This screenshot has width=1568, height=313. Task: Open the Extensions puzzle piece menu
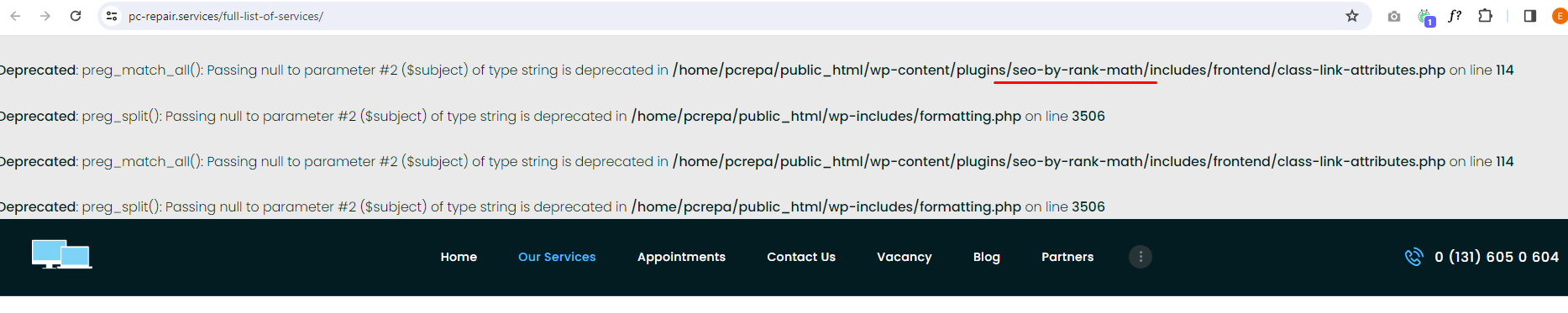[1486, 16]
